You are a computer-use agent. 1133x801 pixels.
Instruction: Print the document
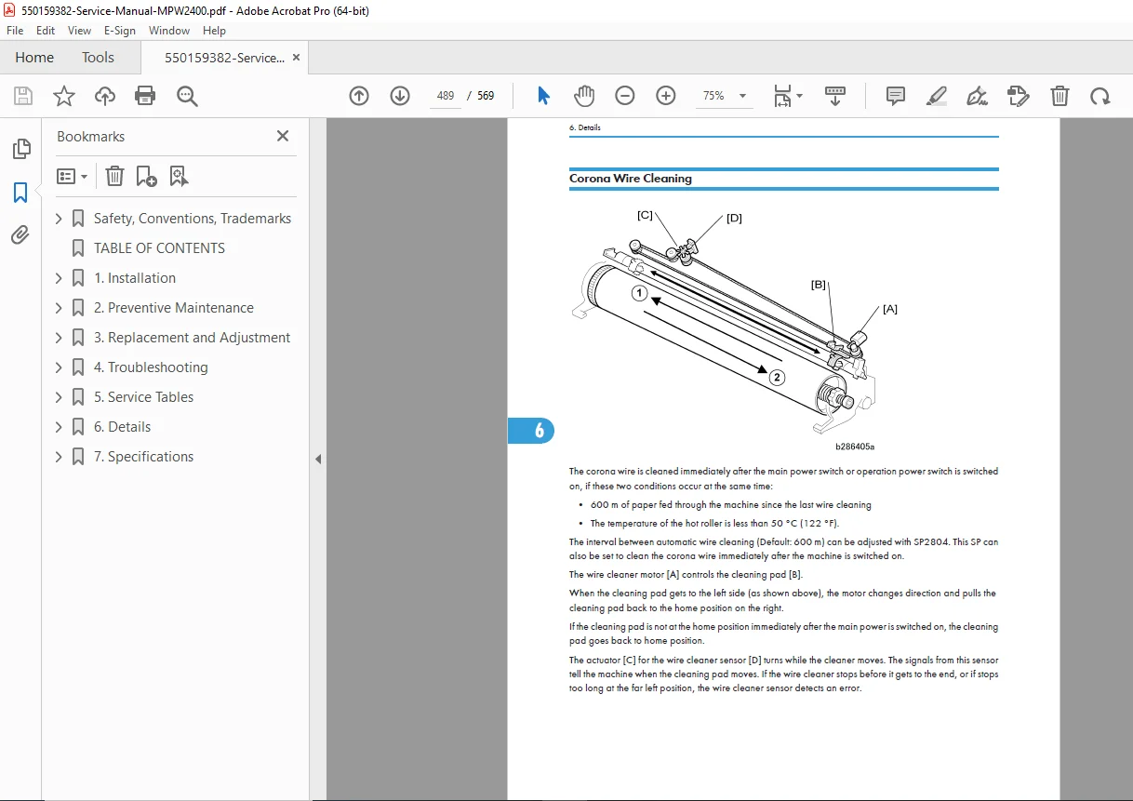click(x=145, y=96)
